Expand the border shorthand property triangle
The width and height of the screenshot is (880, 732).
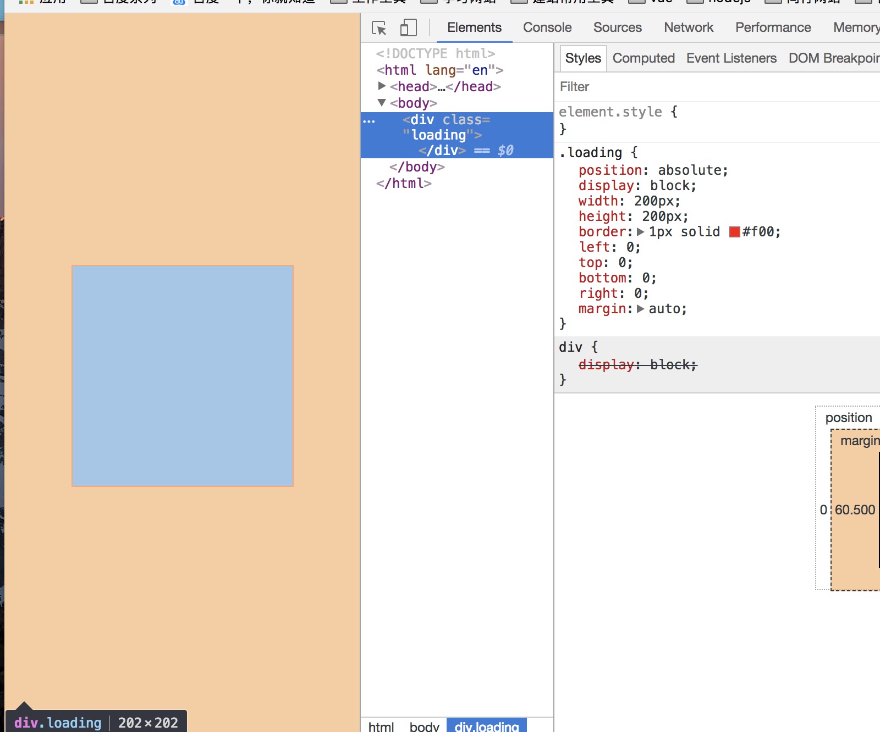640,232
